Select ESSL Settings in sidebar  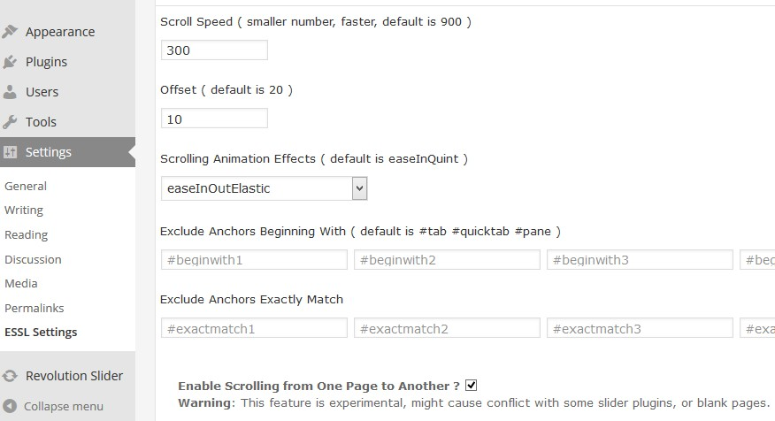point(41,333)
